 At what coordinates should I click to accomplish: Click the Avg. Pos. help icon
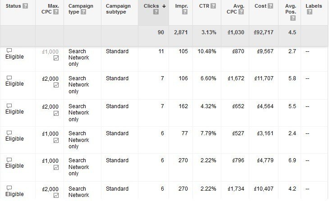click(293, 18)
